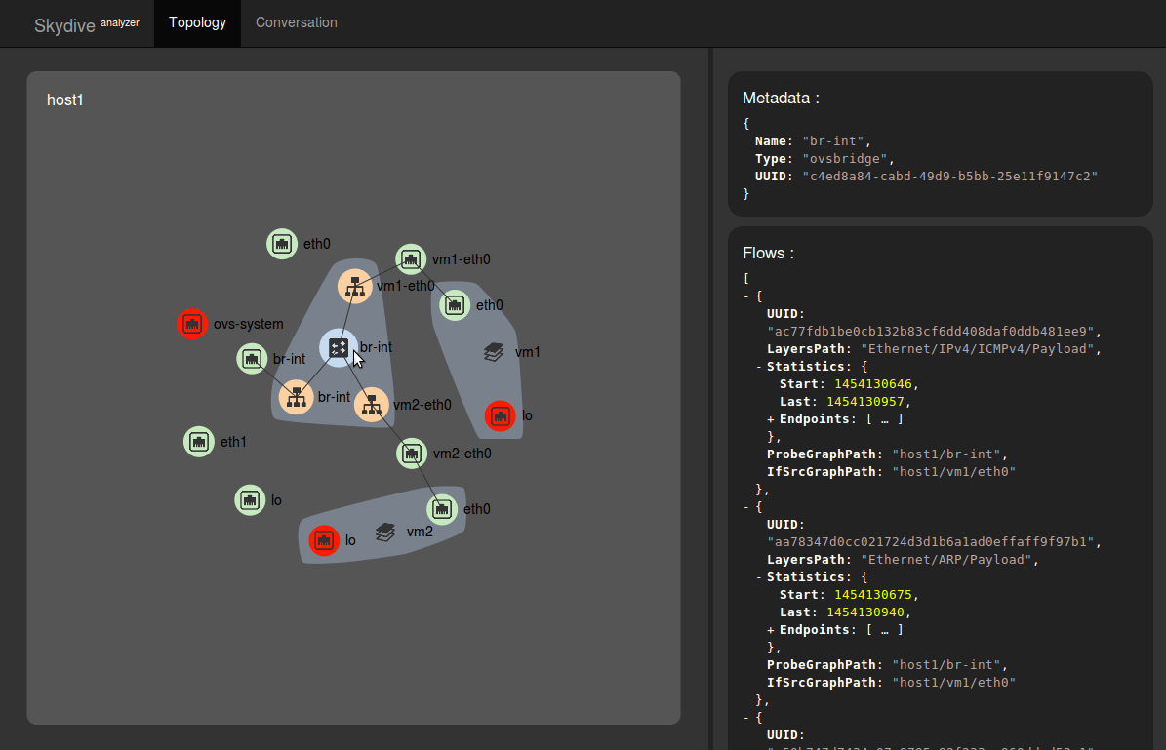
Task: Expand Endpoints of the ICMPv4 flow
Action: 771,419
